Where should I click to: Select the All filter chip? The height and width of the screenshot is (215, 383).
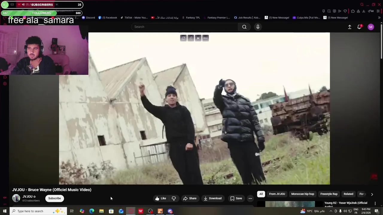pos(261,194)
